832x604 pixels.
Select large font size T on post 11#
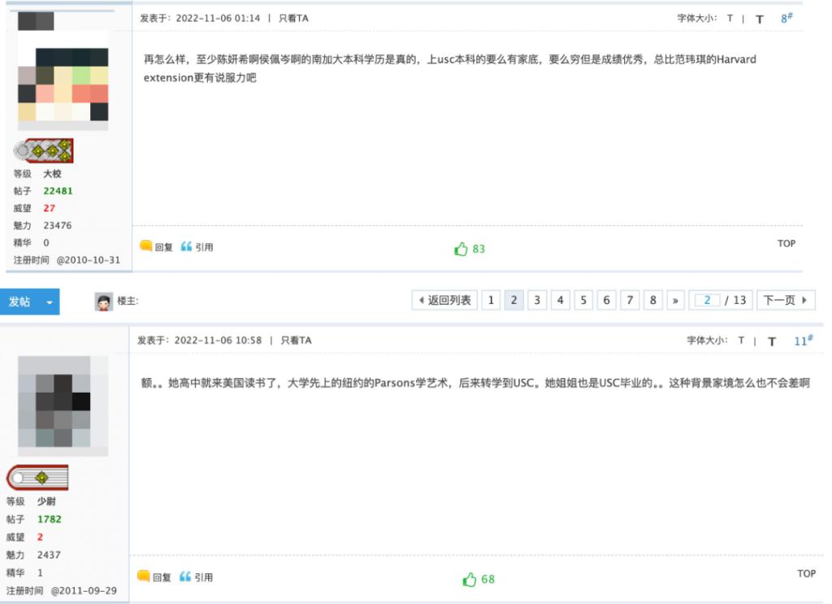772,341
